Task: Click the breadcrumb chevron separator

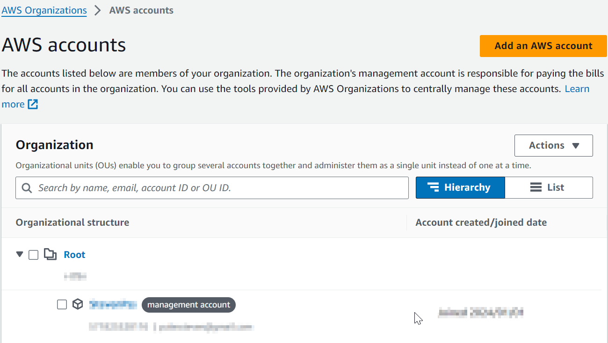Action: click(x=98, y=10)
